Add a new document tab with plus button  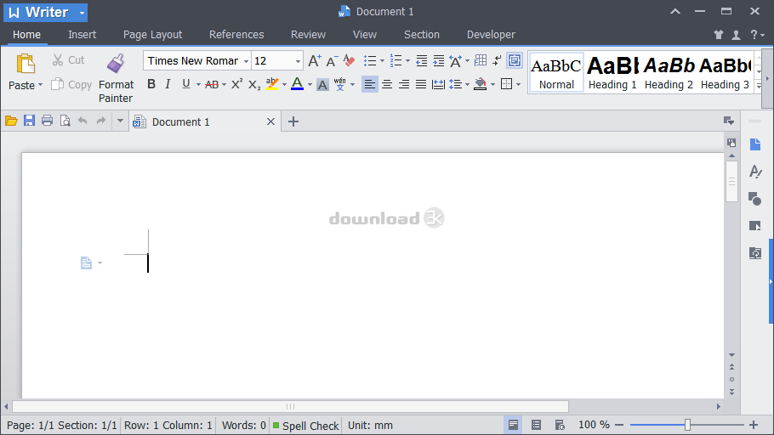tap(293, 121)
